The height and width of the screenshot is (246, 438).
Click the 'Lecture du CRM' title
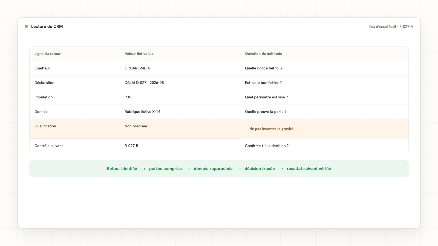(47, 27)
